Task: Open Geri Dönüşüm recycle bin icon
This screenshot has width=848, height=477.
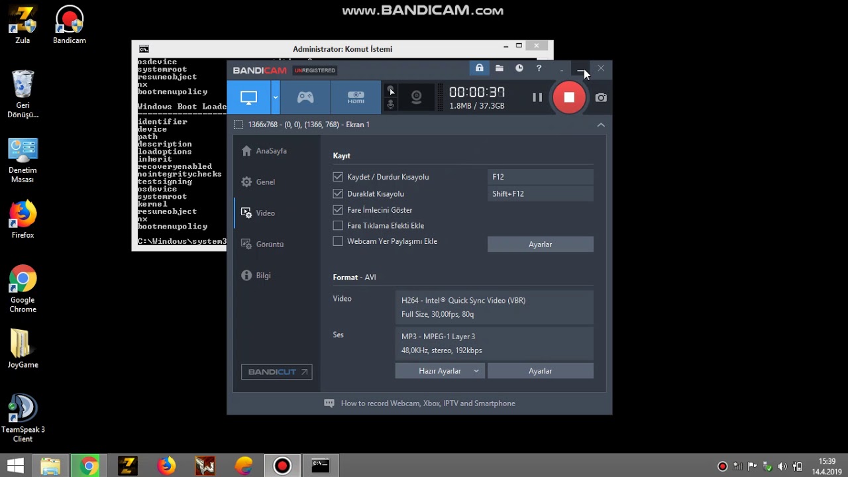Action: pyautogui.click(x=23, y=94)
